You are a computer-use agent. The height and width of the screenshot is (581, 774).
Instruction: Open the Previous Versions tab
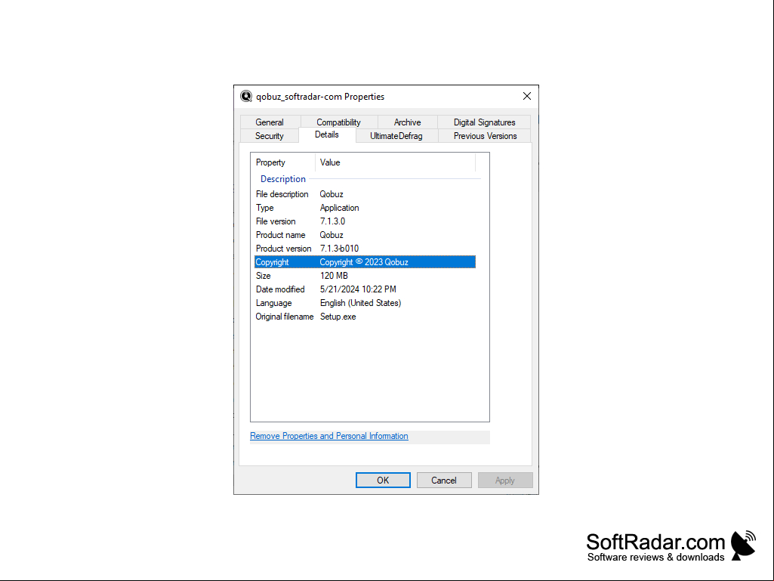(486, 136)
